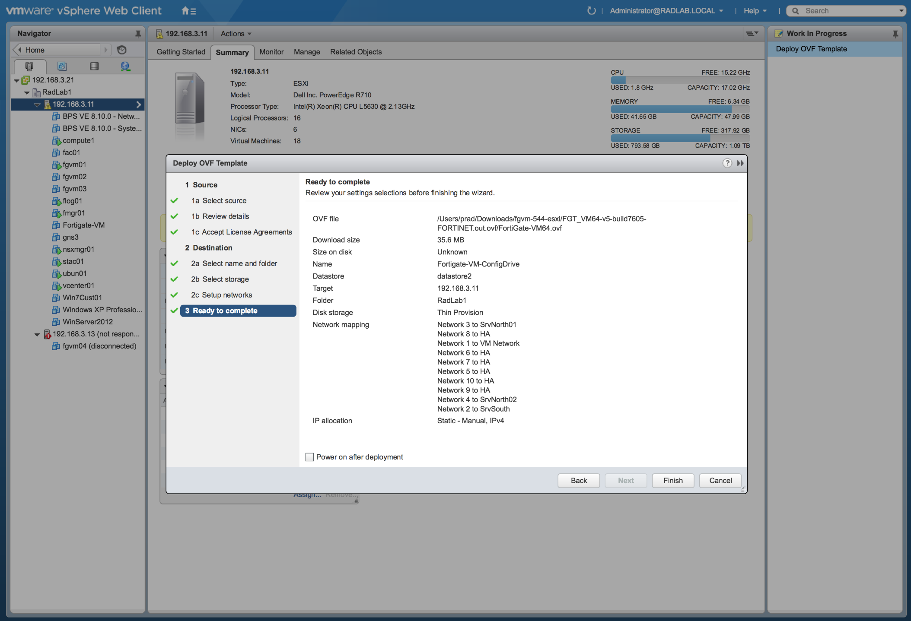Open the Actions dropdown menu

[236, 34]
